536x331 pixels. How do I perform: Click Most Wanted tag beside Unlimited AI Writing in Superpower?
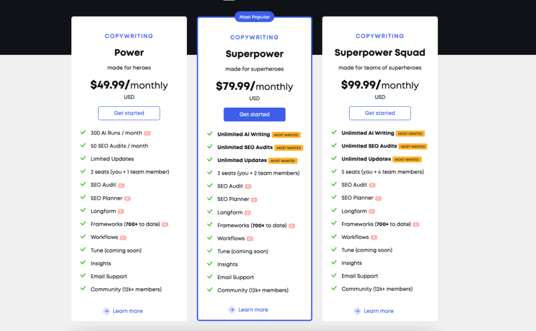(286, 135)
